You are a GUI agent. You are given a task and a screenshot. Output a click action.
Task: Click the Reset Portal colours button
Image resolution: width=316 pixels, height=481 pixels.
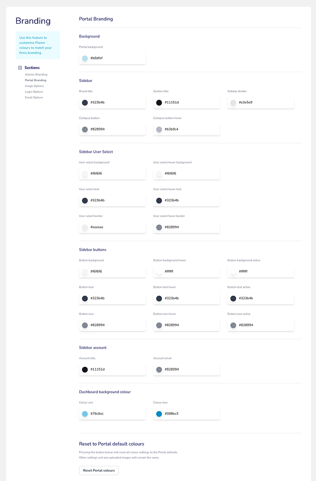(x=99, y=470)
